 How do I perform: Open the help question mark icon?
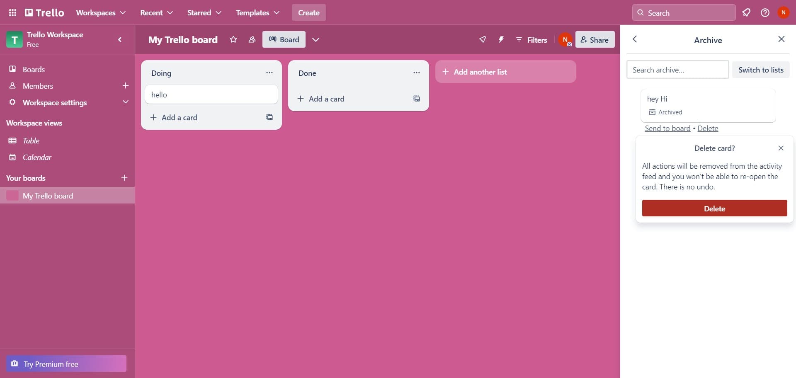point(765,13)
